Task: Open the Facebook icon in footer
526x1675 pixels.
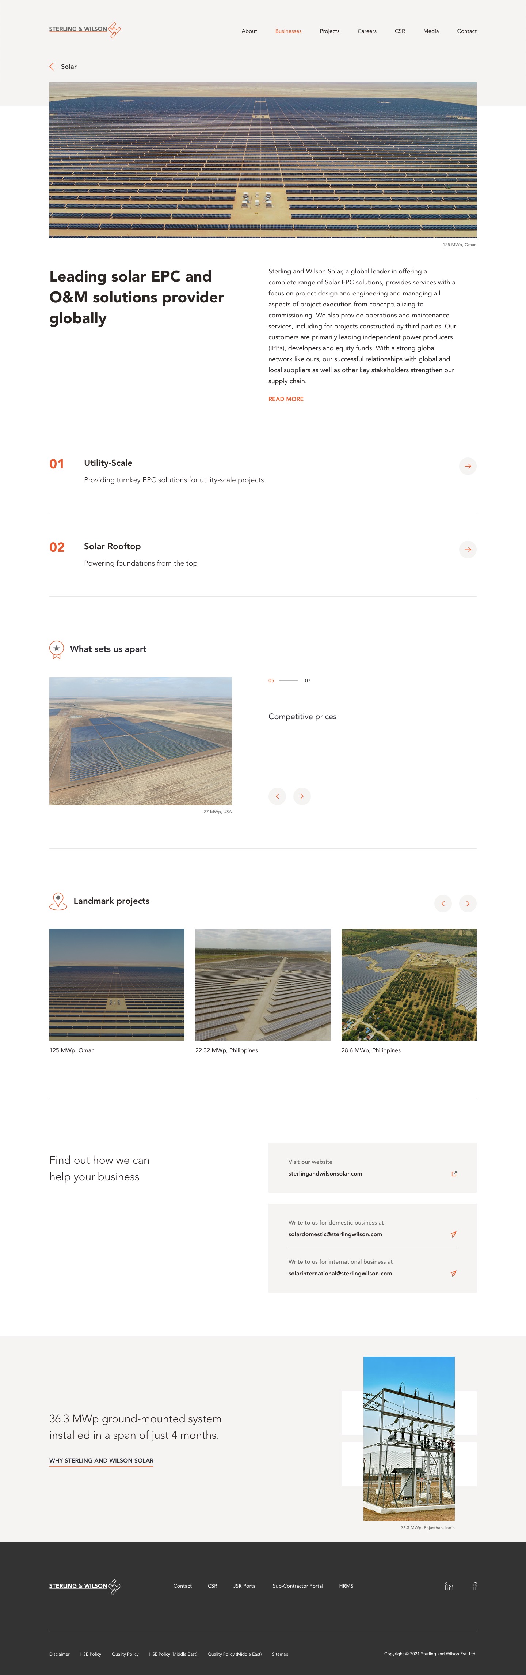Action: point(475,1586)
